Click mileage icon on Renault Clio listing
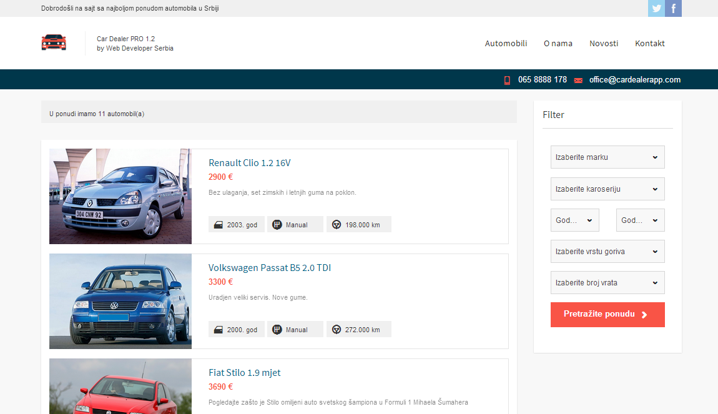 [337, 225]
